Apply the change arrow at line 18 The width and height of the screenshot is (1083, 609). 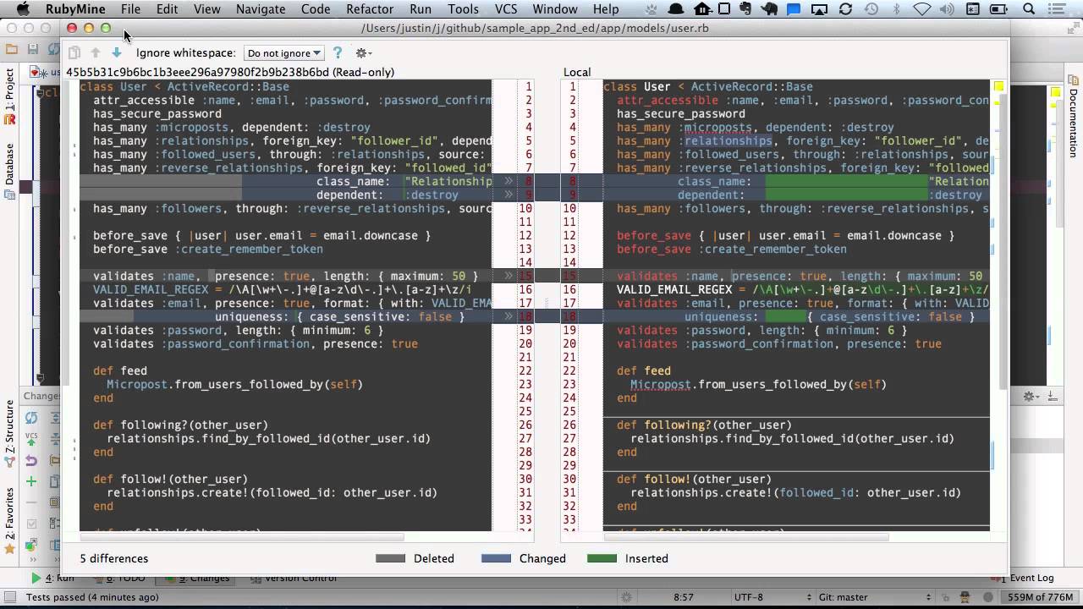(509, 316)
